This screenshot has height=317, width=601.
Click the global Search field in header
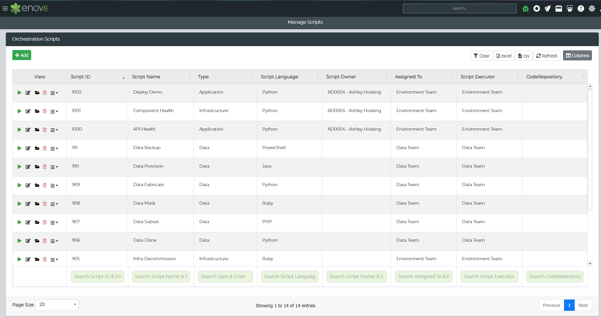(459, 8)
